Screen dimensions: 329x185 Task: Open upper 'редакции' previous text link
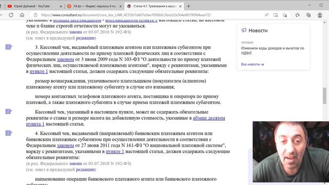coord(85,38)
